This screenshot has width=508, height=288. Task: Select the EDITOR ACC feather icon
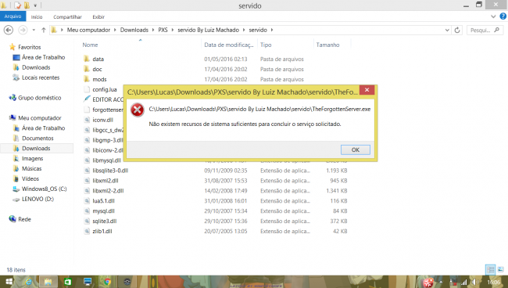tap(87, 99)
